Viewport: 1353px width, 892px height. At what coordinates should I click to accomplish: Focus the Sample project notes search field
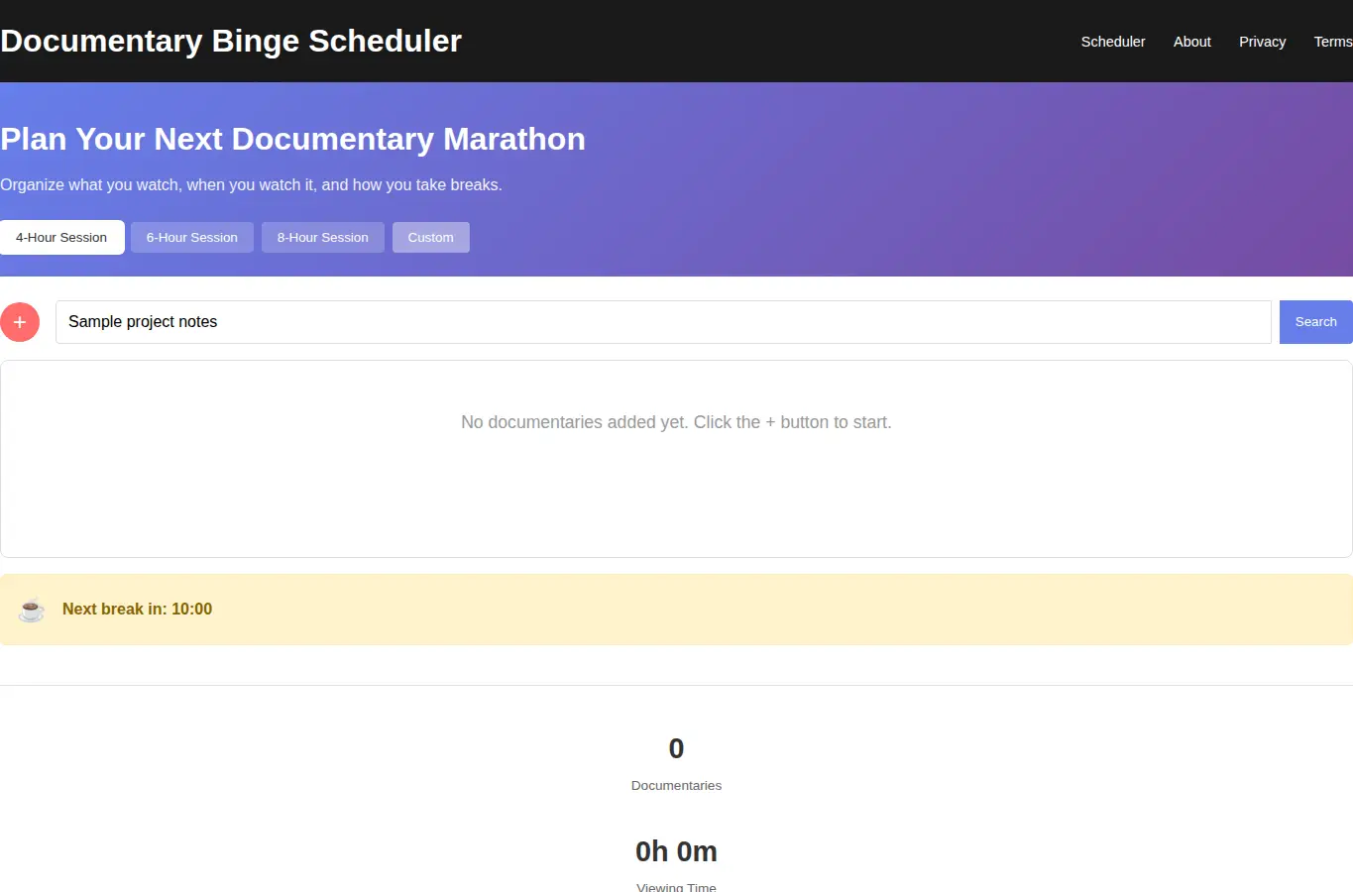[663, 322]
